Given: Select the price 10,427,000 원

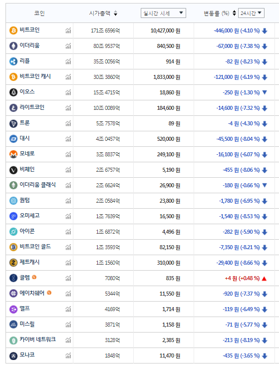Looking at the screenshot, I should [165, 30].
